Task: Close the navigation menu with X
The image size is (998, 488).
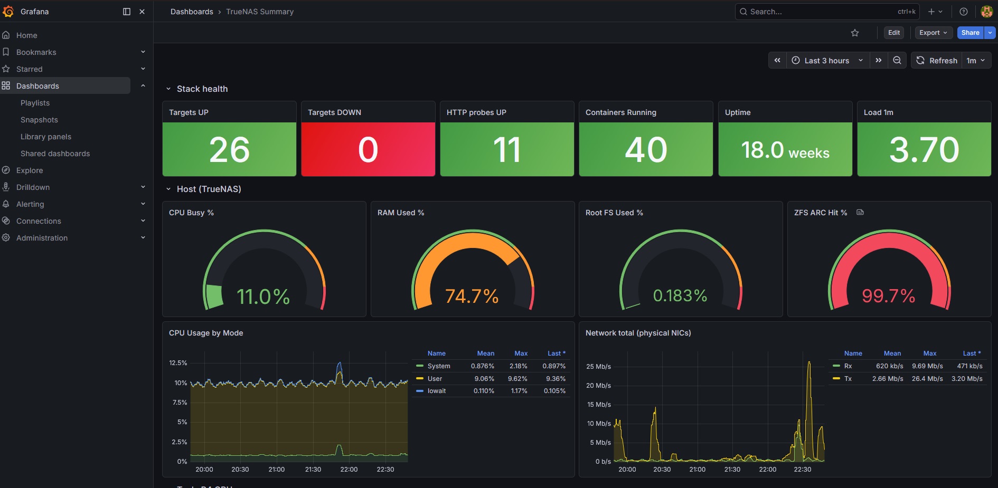Action: [x=142, y=12]
